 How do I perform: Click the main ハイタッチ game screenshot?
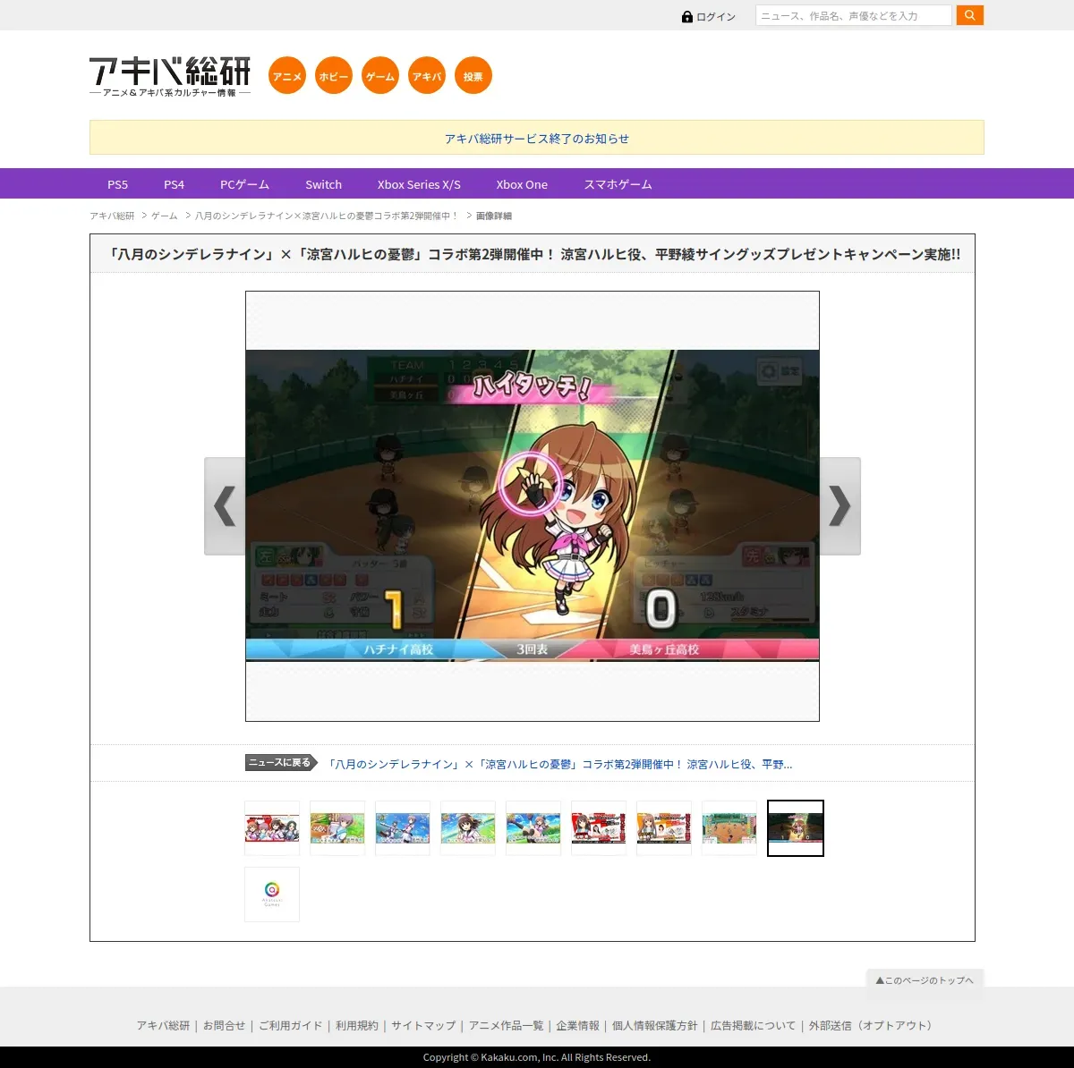tap(533, 505)
